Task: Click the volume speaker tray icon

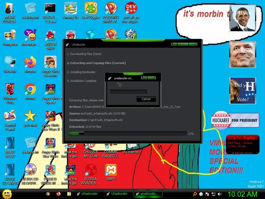Action: pos(220,194)
